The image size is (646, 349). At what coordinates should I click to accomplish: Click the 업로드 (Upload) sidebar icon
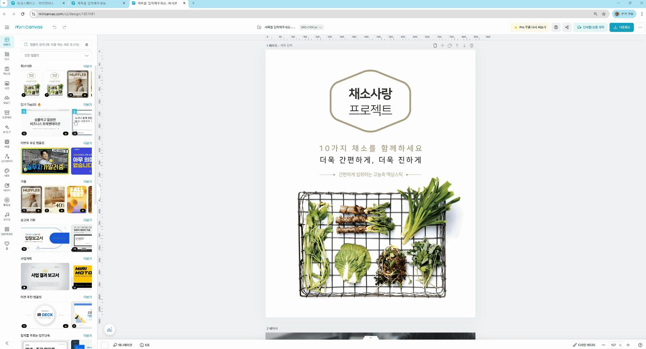tap(7, 100)
